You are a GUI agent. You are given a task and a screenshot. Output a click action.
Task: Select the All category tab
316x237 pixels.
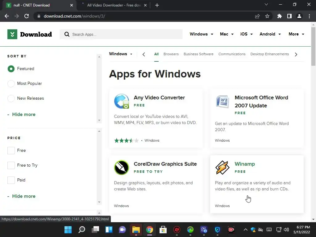pos(156,54)
